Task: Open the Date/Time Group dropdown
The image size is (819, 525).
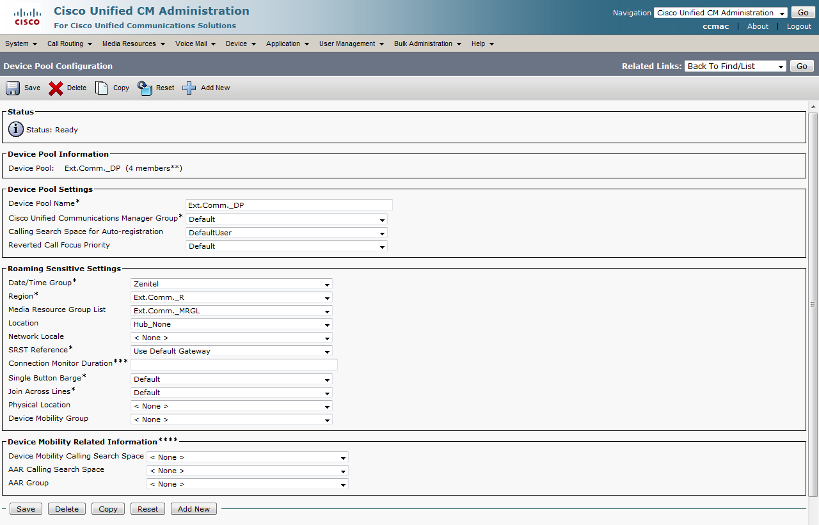Action: [x=232, y=284]
